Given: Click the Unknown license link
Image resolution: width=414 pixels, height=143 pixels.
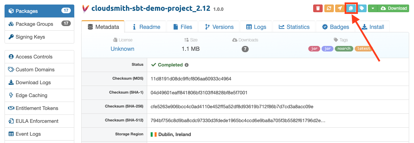Looking at the screenshot, I should click(122, 49).
